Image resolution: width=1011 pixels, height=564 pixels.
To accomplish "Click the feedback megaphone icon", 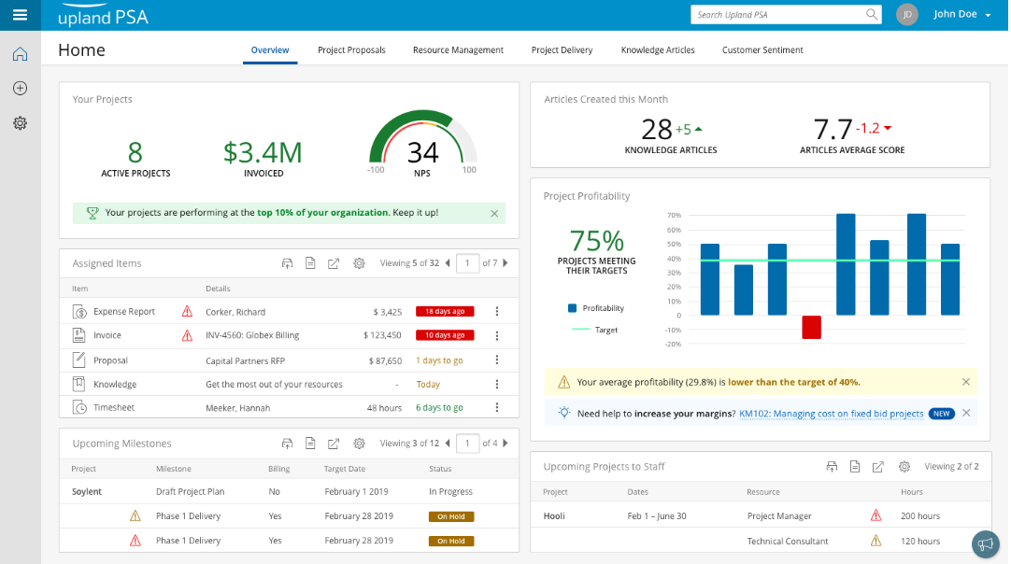I will pos(985,543).
